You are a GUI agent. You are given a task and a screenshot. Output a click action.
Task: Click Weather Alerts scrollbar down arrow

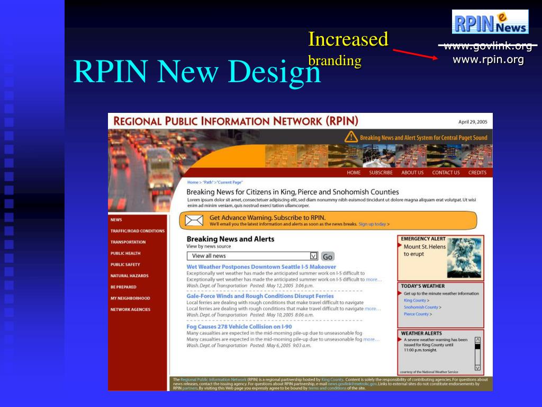[478, 368]
